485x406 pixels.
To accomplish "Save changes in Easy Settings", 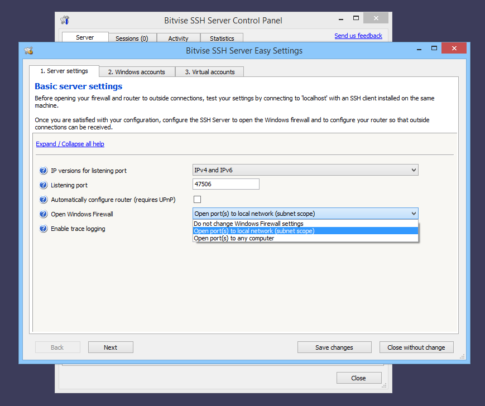I will [x=334, y=347].
